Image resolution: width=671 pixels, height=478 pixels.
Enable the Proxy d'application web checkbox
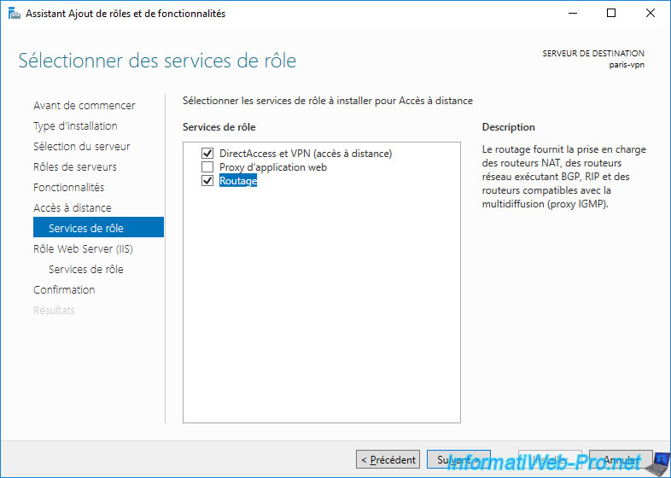tap(207, 167)
